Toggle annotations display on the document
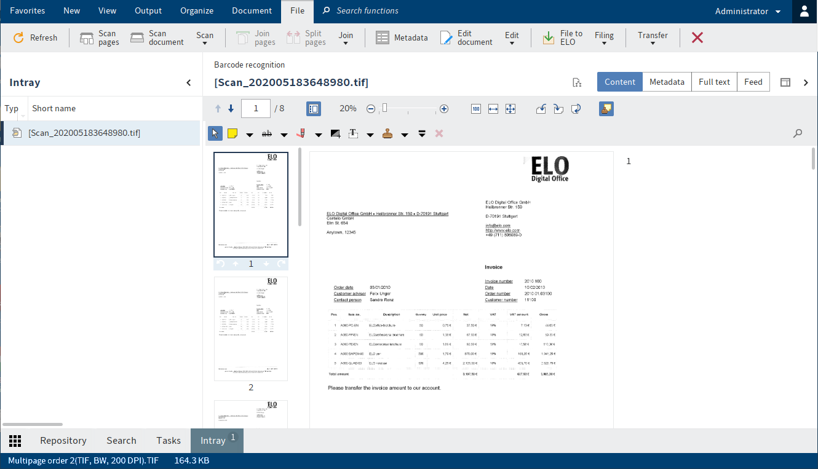This screenshot has height=469, width=818. point(606,108)
